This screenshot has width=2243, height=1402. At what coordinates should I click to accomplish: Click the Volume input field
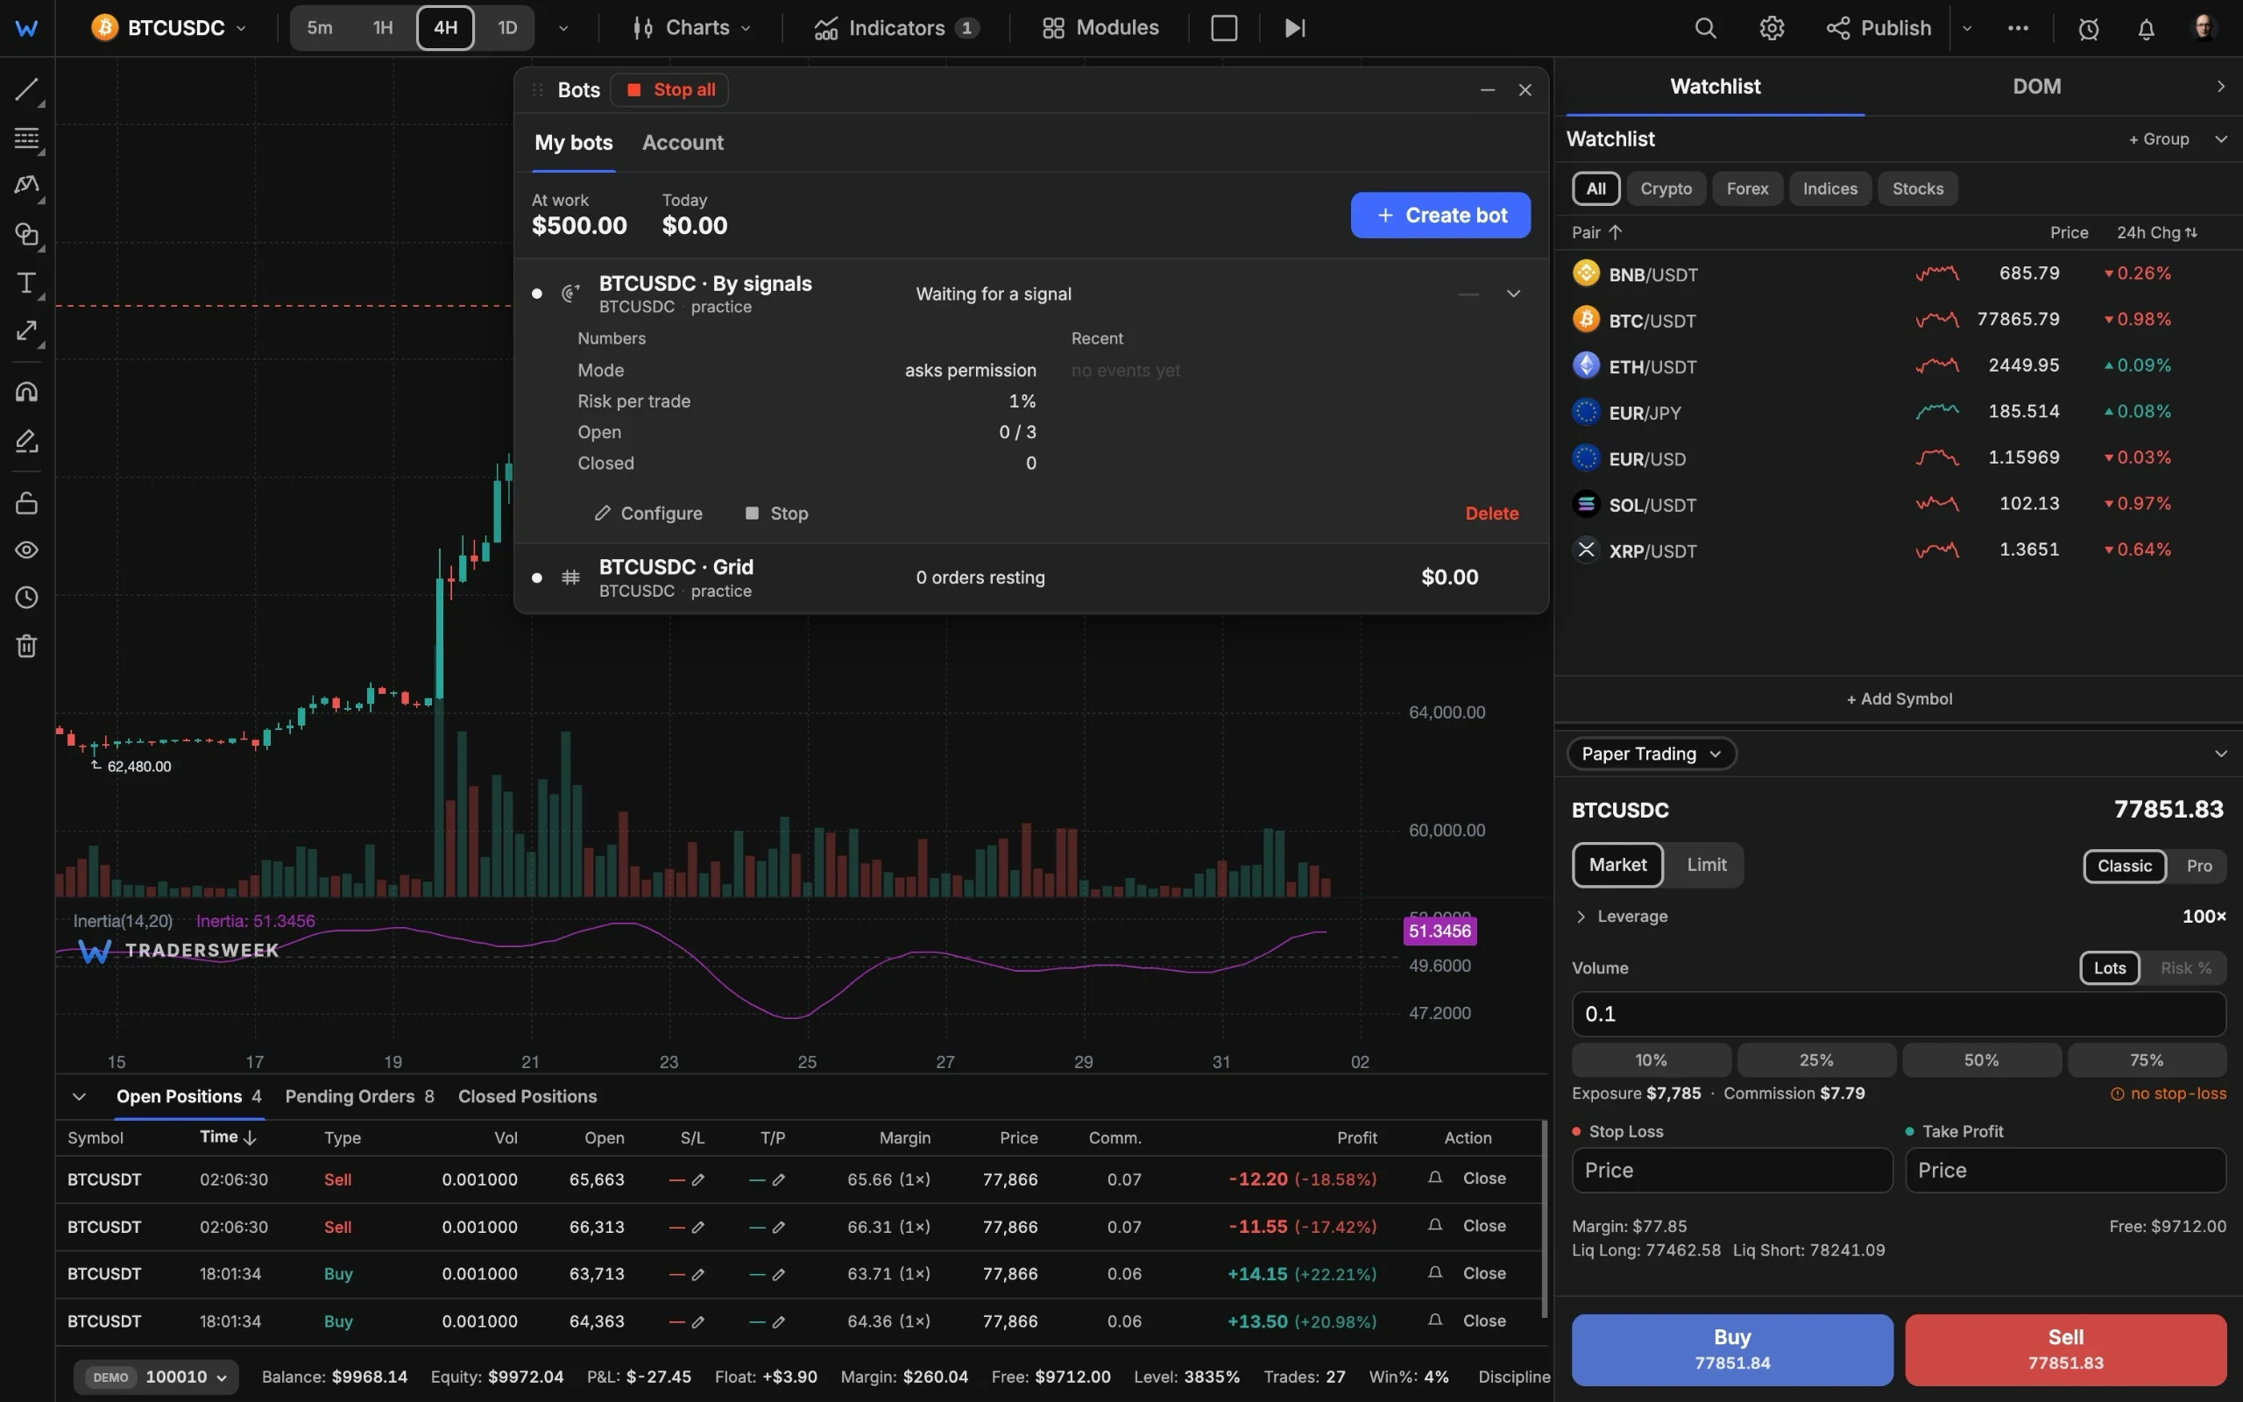pyautogui.click(x=1898, y=1014)
